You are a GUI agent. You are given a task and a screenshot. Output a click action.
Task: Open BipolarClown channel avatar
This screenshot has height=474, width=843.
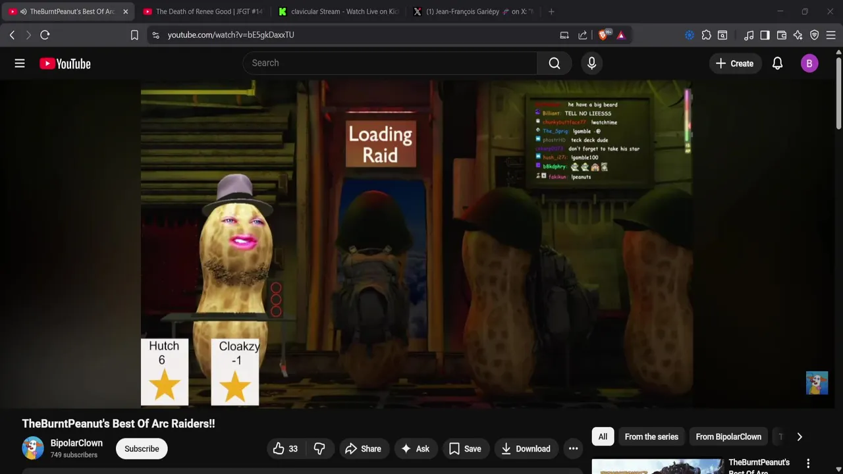(x=32, y=448)
